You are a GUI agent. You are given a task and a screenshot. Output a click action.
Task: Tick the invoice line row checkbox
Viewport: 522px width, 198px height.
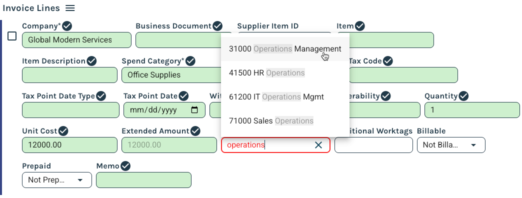pos(12,36)
